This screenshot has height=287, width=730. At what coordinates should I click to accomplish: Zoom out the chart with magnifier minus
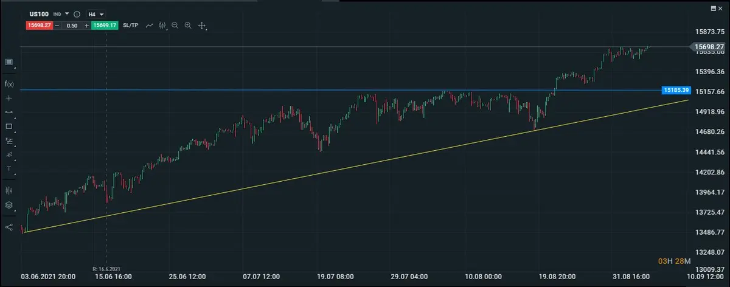pyautogui.click(x=175, y=26)
